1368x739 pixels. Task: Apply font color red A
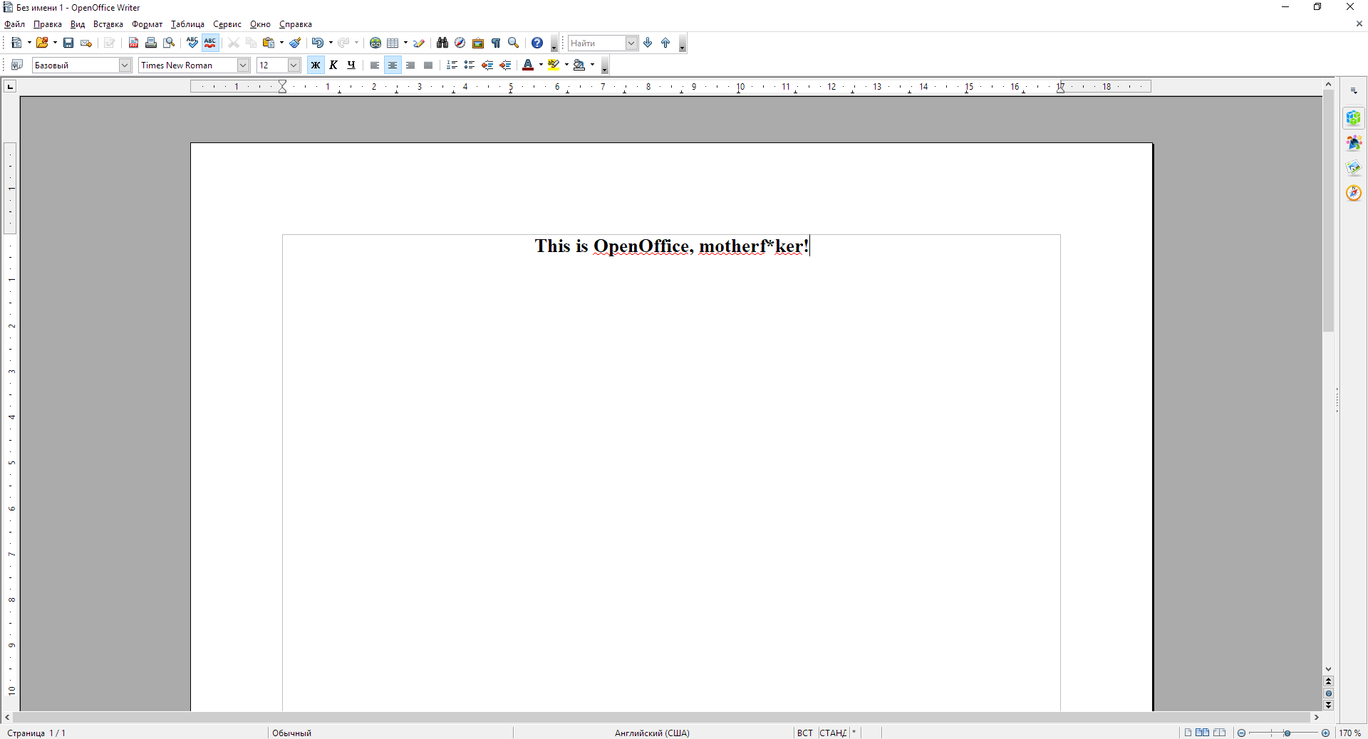click(528, 65)
